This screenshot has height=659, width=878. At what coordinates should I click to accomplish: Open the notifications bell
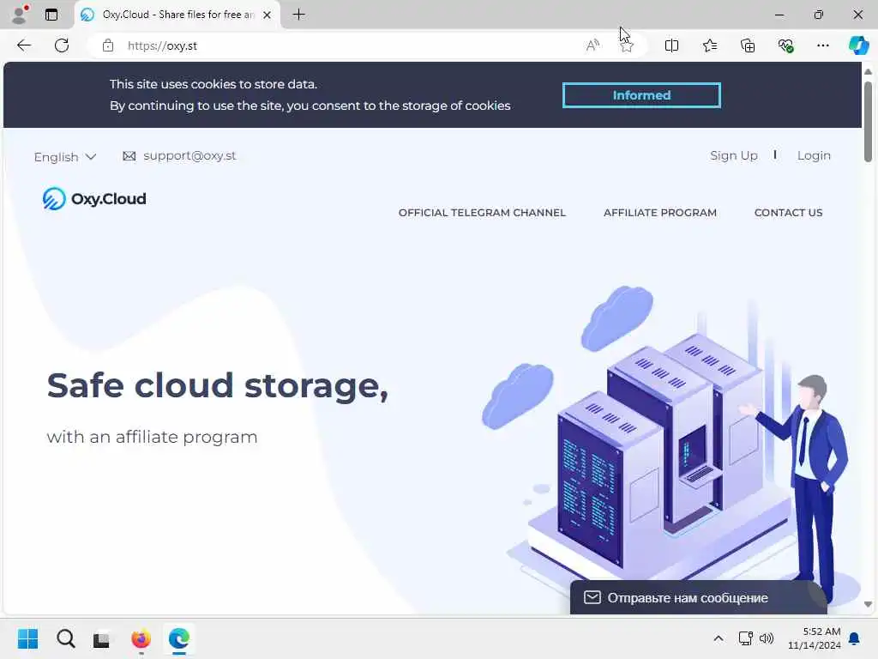[x=854, y=638]
